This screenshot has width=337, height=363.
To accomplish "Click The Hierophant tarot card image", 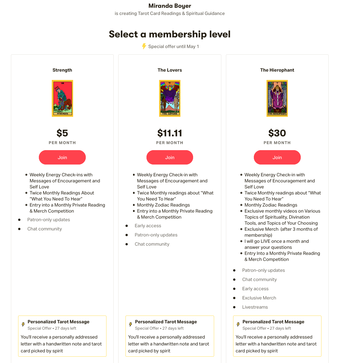I will tap(277, 98).
